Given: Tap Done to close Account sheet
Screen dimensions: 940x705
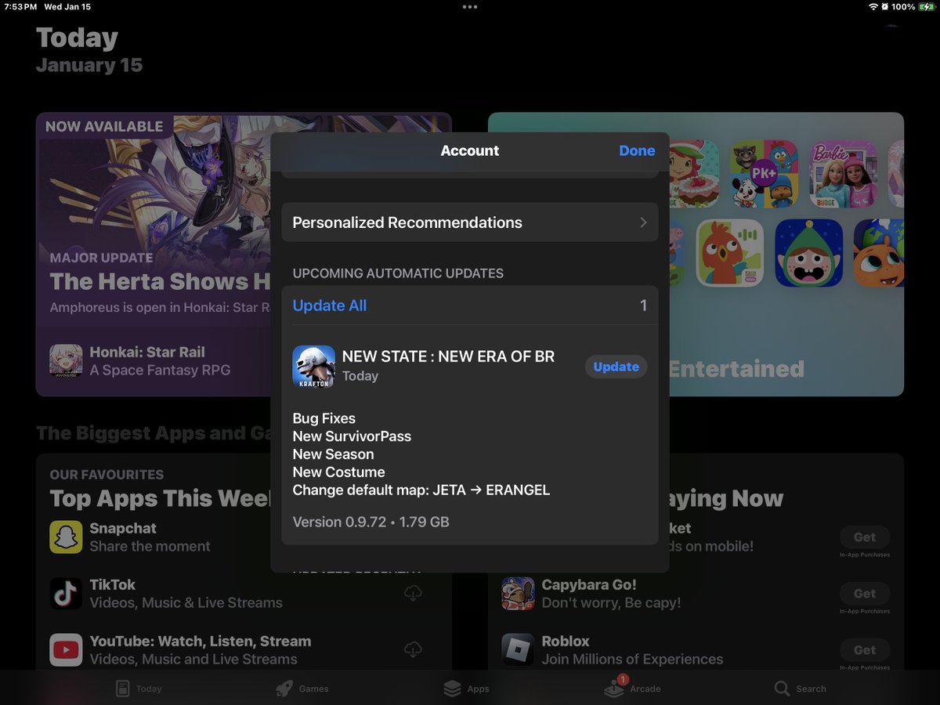Looking at the screenshot, I should pyautogui.click(x=637, y=151).
